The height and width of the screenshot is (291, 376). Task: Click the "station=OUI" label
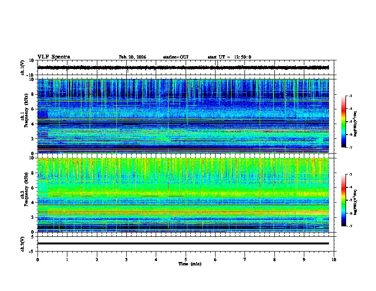pos(176,57)
